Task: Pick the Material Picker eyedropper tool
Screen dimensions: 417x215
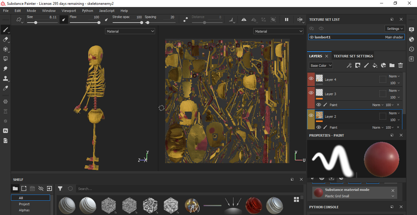Action: [5, 88]
